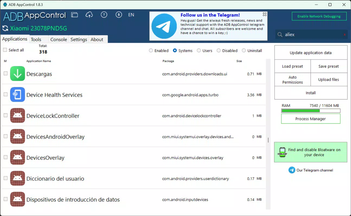351x216 pixels.
Task: Click the search field containing aliex
Action: tap(312, 35)
